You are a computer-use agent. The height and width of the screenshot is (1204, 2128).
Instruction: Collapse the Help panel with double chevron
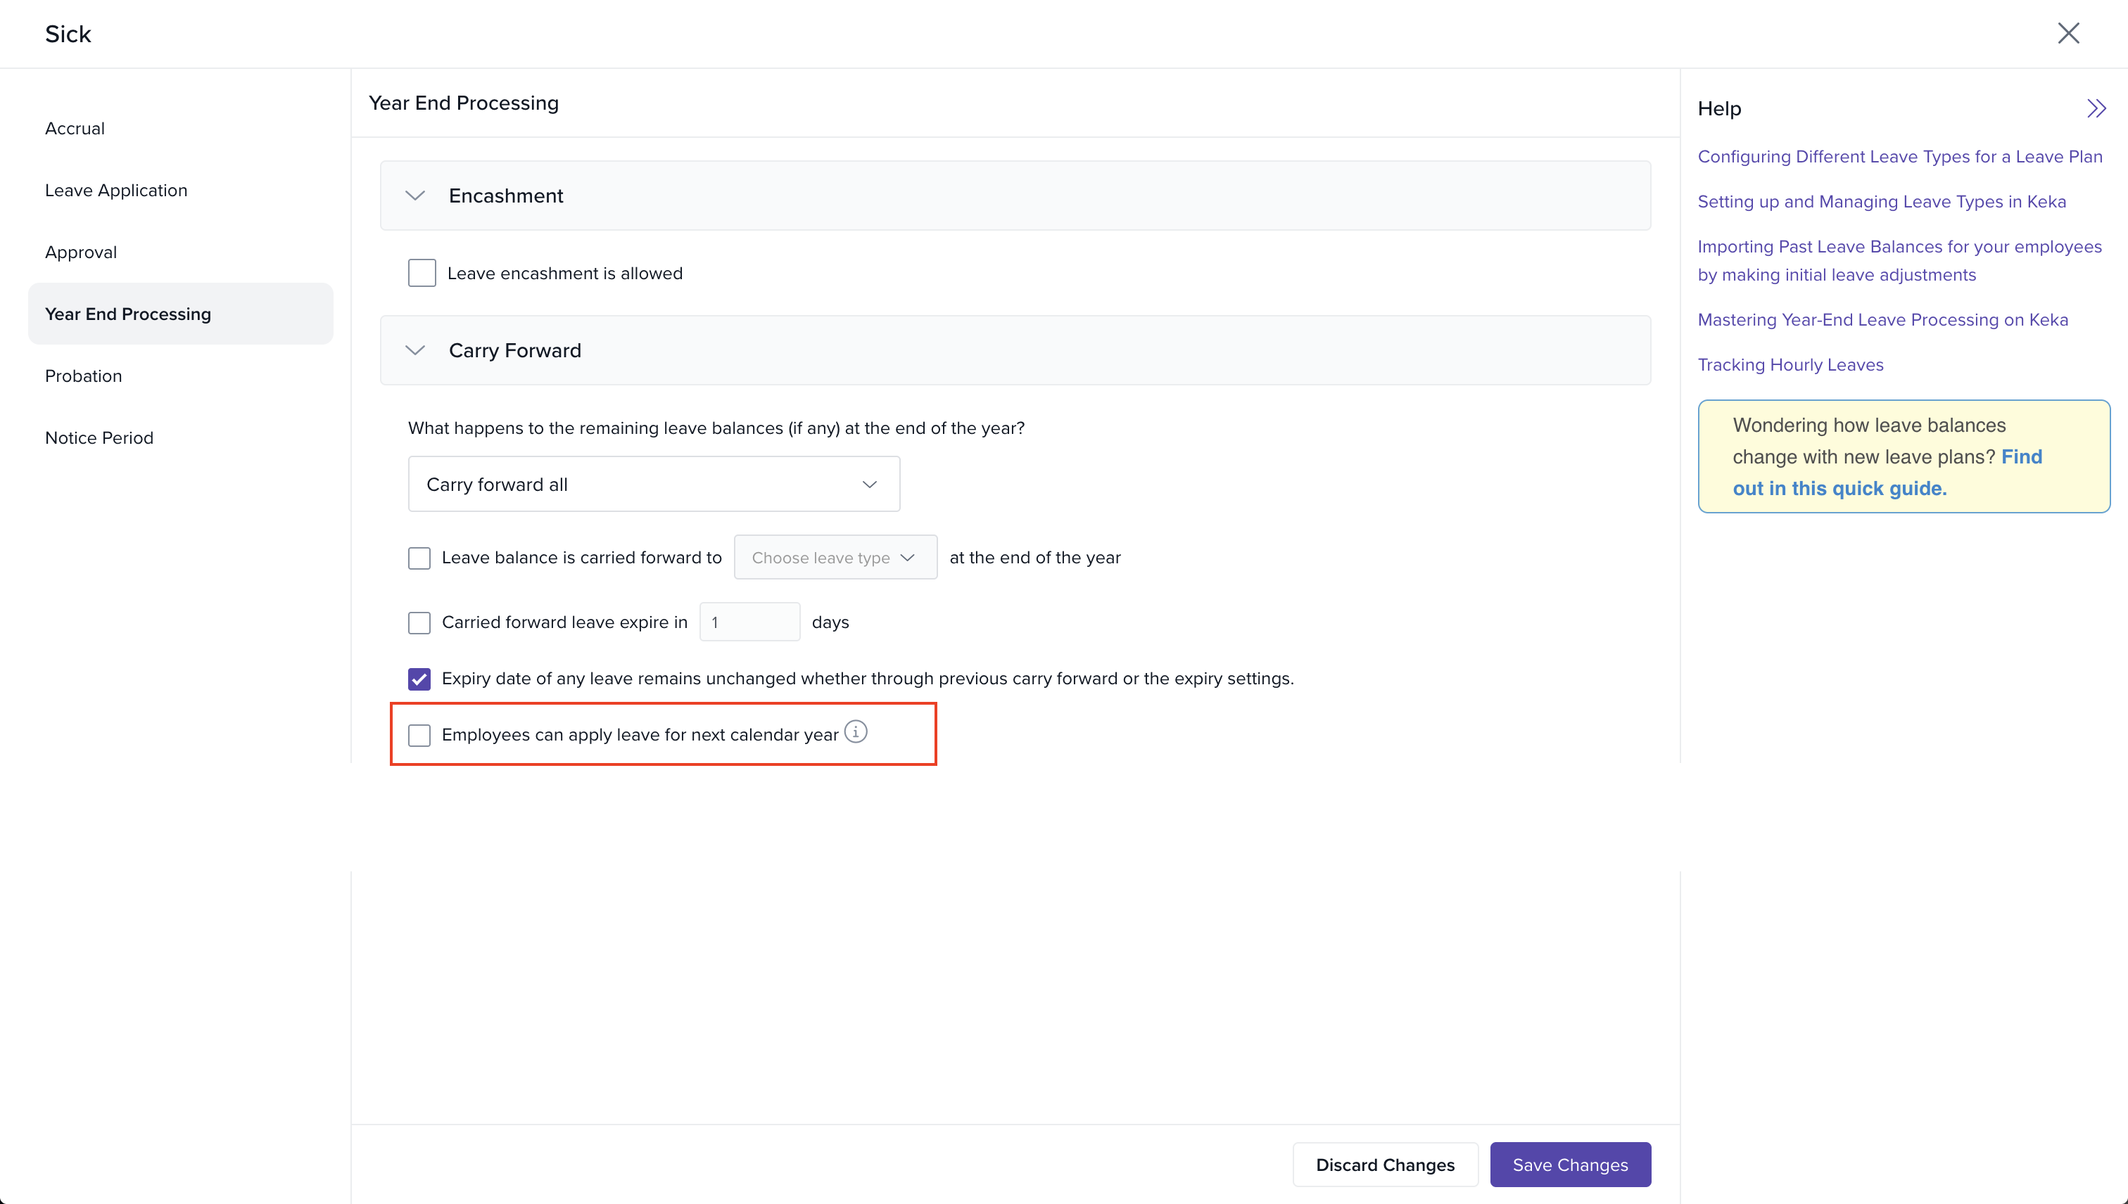(2096, 108)
